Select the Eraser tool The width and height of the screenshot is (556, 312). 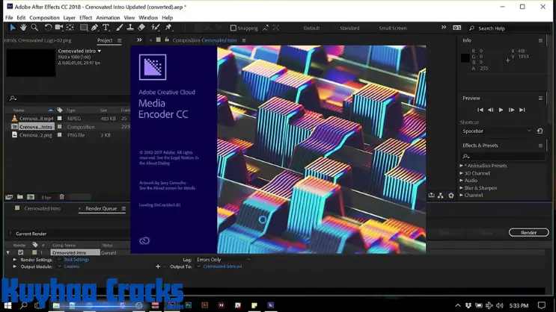141,28
